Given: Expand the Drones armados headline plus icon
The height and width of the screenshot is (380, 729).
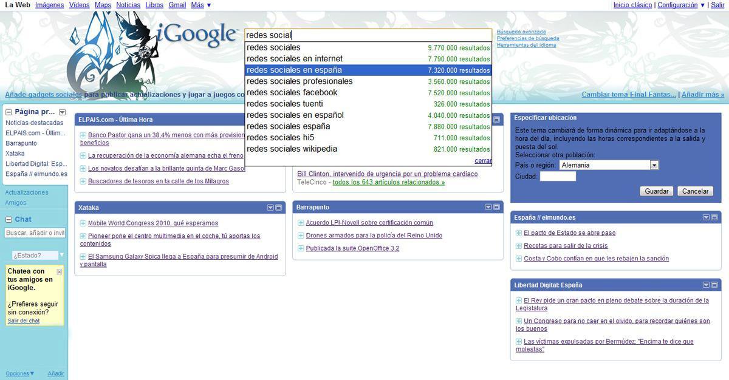Looking at the screenshot, I should point(301,236).
